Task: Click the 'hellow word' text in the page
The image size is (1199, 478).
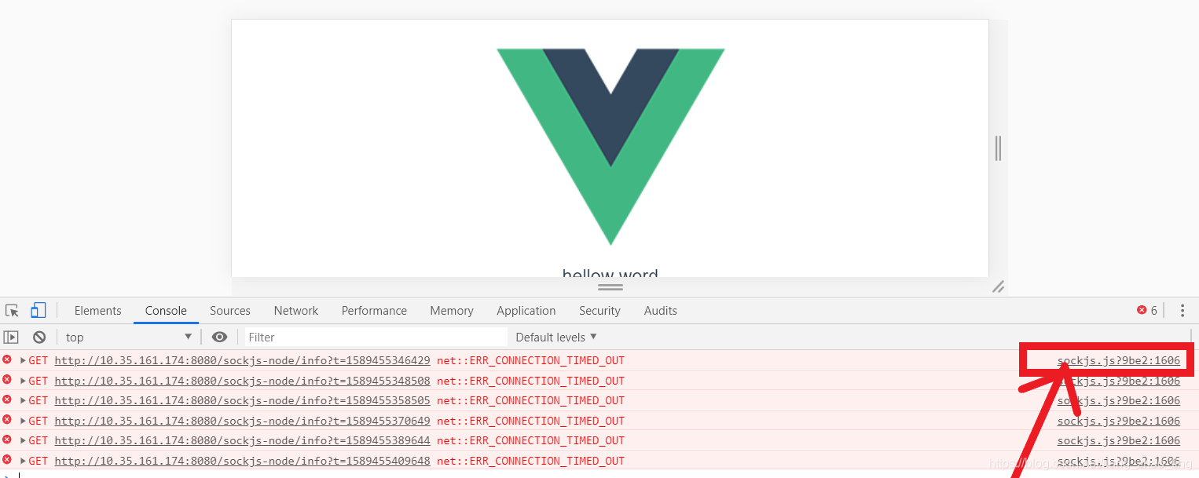Action: click(610, 272)
